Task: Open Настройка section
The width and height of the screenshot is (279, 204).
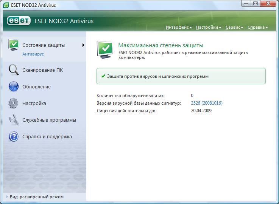Action: [x=34, y=104]
